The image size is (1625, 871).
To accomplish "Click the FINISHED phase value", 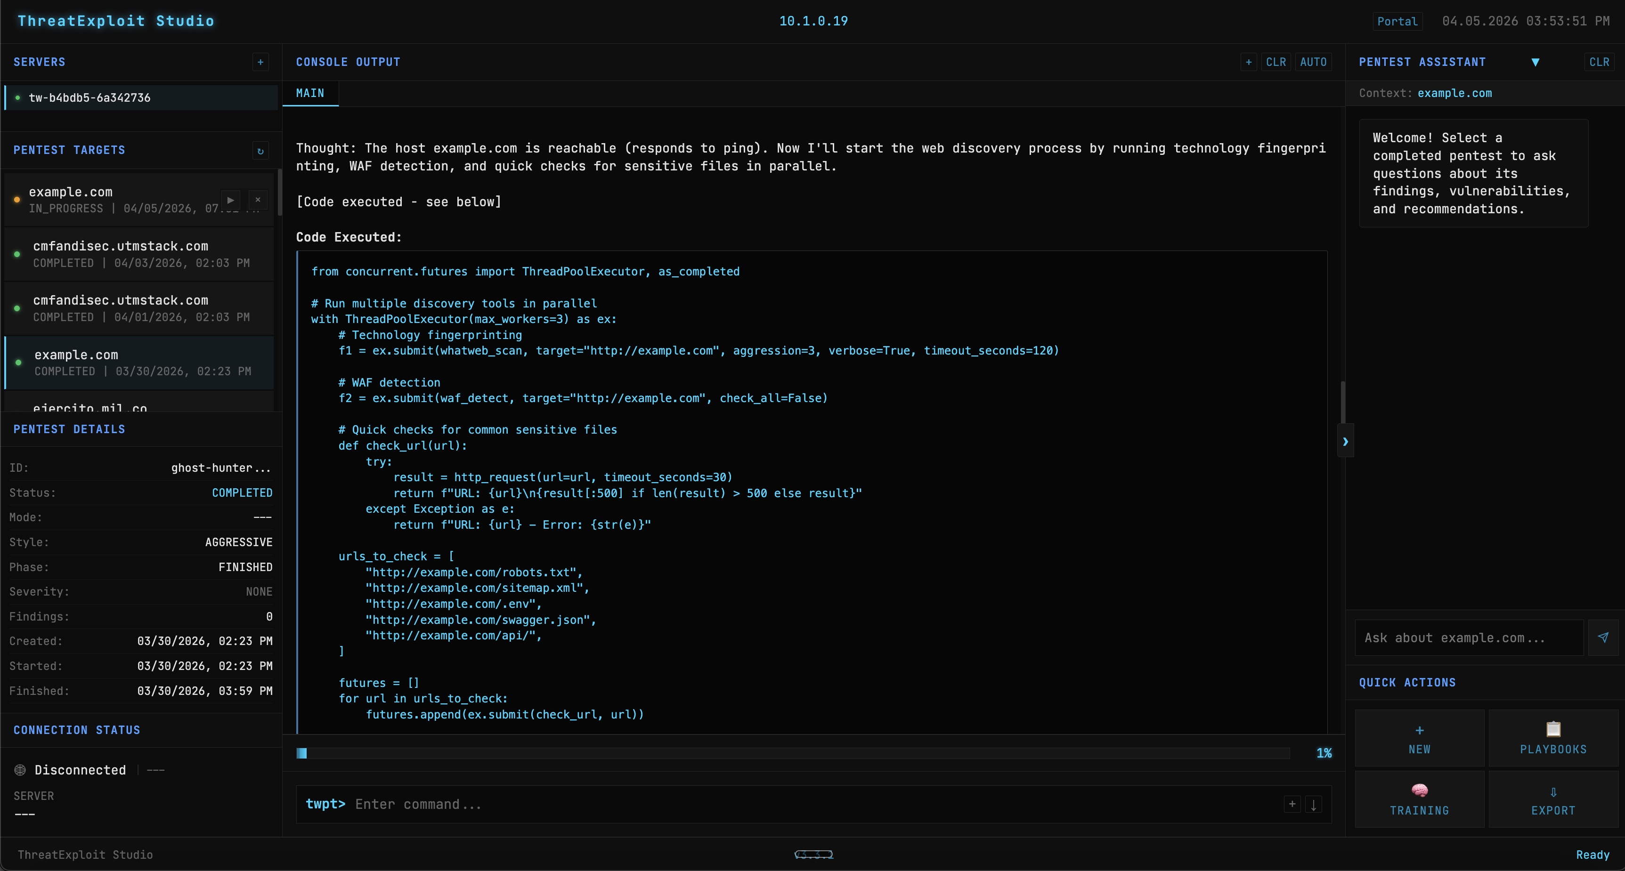I will (245, 567).
